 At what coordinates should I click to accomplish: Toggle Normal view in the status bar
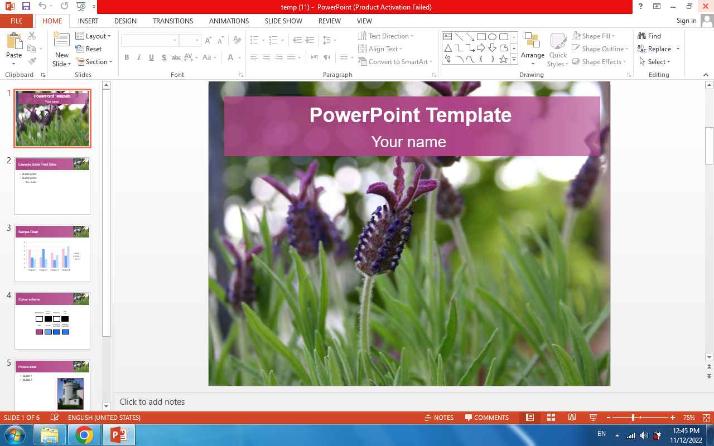(530, 418)
